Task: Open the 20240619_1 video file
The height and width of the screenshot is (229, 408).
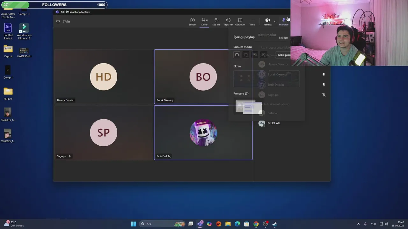Action: [x=8, y=114]
